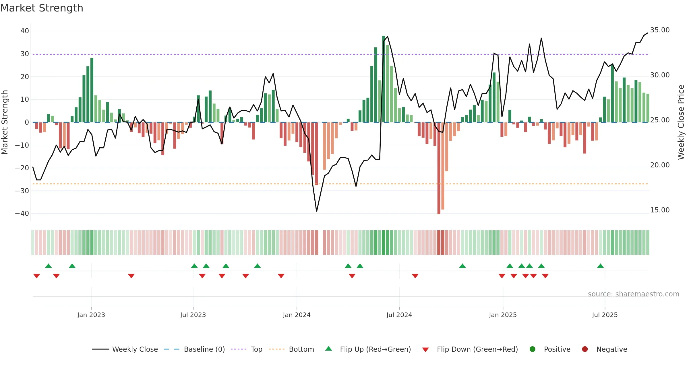This screenshot has height=387, width=689.
Task: Click the first red flip-down marker at chart start
Action: click(36, 276)
